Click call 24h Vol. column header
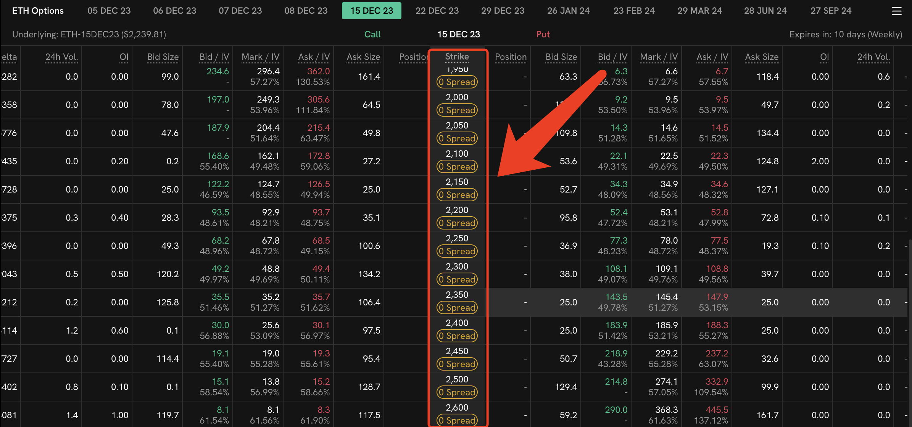This screenshot has width=912, height=427. pos(61,57)
